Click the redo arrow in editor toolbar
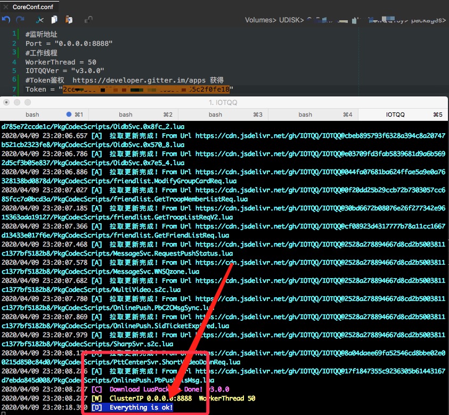The width and height of the screenshot is (449, 415). (20, 20)
